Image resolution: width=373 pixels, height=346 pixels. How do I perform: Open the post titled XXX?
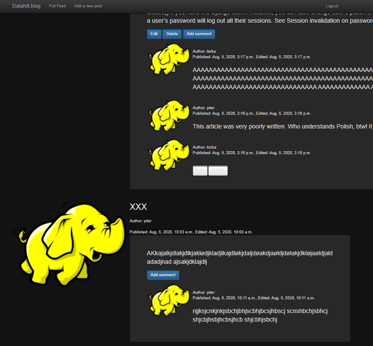[x=138, y=206]
